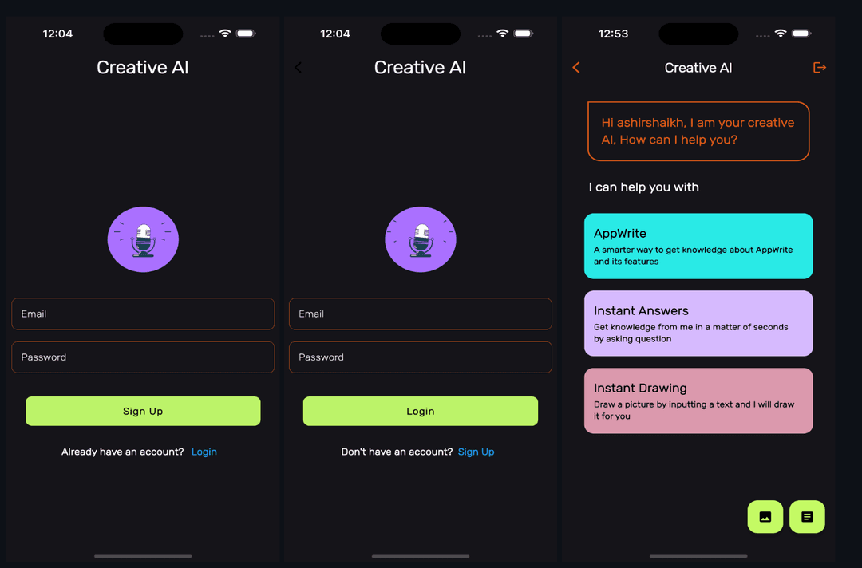862x568 pixels.
Task: Tap the battery icon on Sign Up screen
Action: (x=246, y=34)
